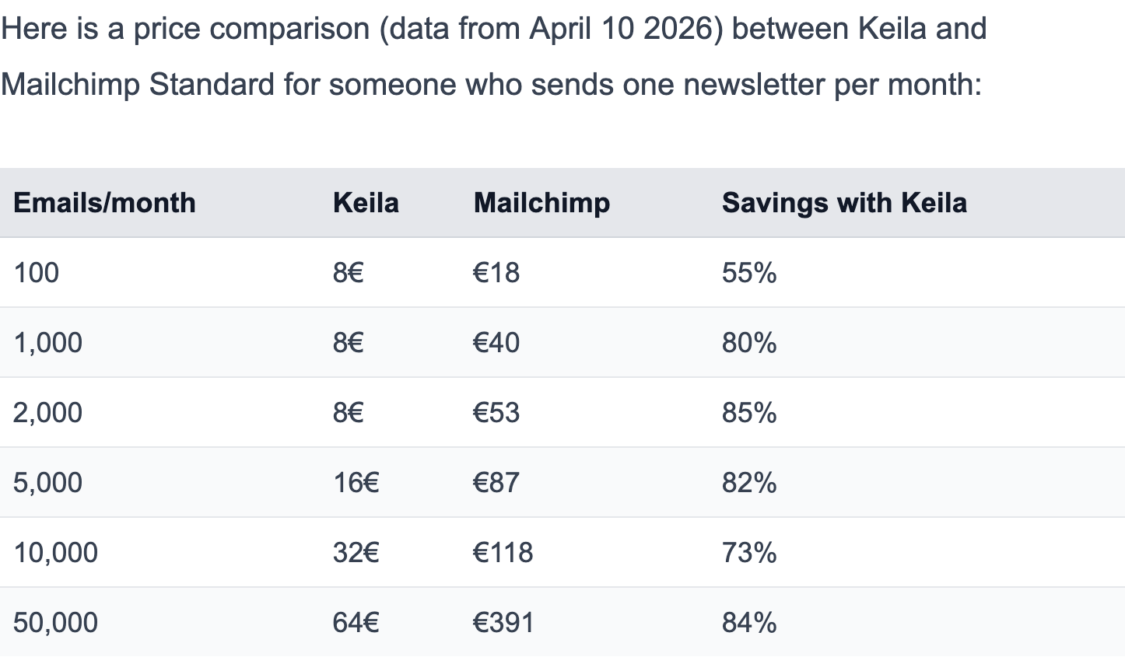Click the 1,000 emails/month cell
Image resolution: width=1125 pixels, height=664 pixels.
click(47, 343)
